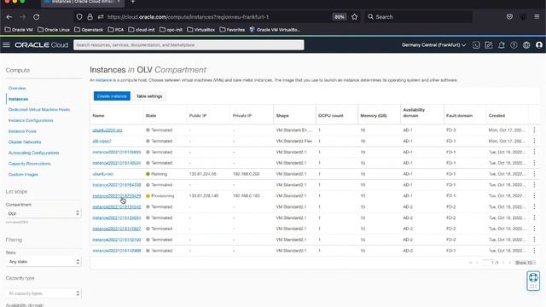The width and height of the screenshot is (546, 307).
Task: Open actions menu for the AD-3 instance row
Action: (534, 251)
